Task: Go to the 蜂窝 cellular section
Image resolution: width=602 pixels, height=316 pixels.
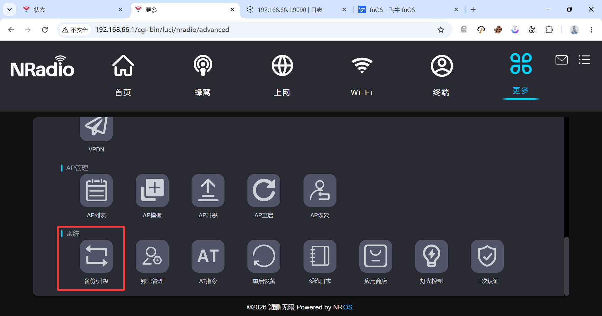Action: [x=203, y=76]
